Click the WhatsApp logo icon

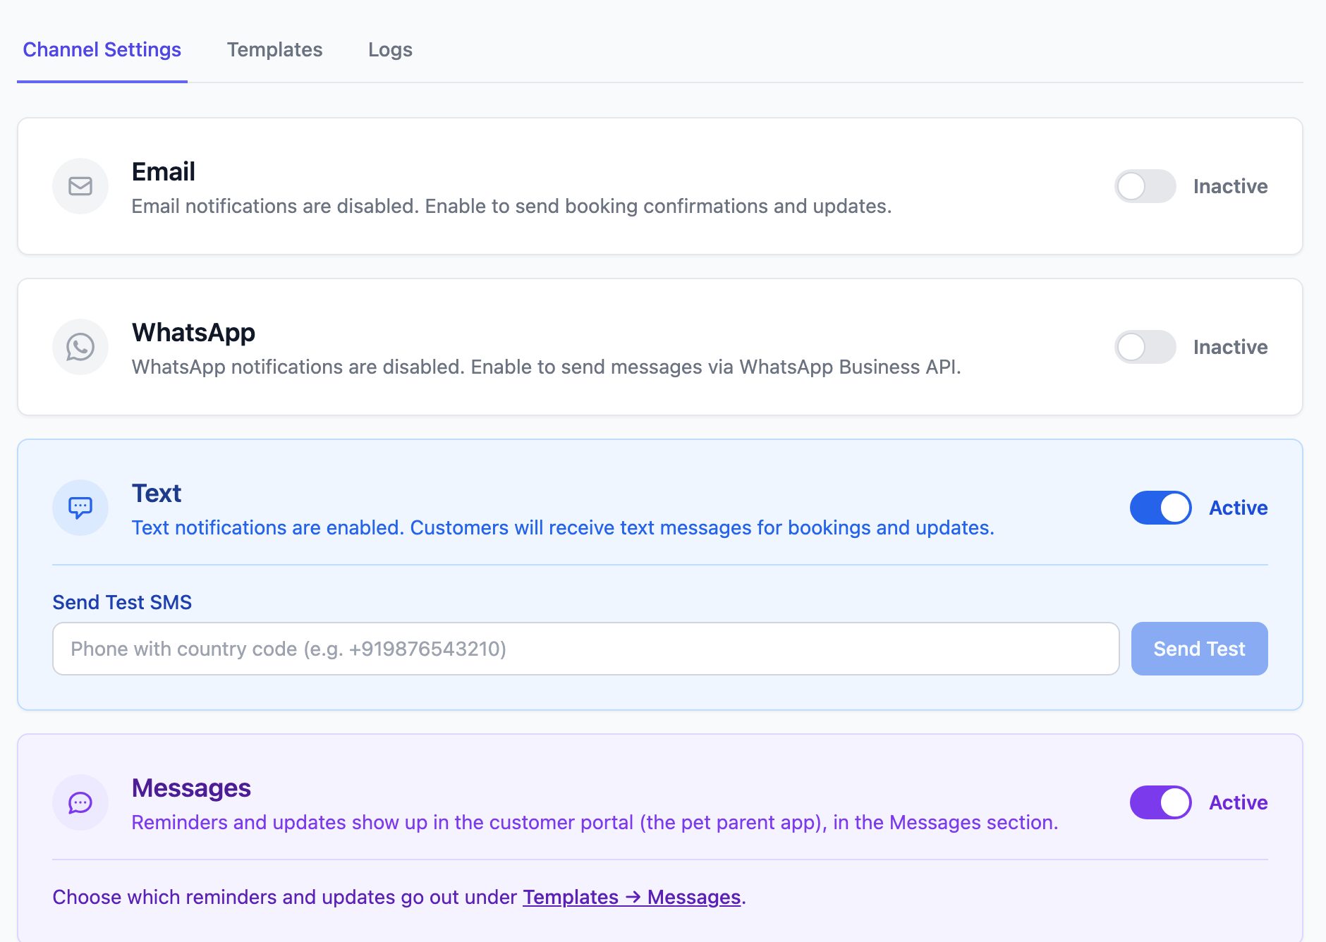[x=80, y=347]
